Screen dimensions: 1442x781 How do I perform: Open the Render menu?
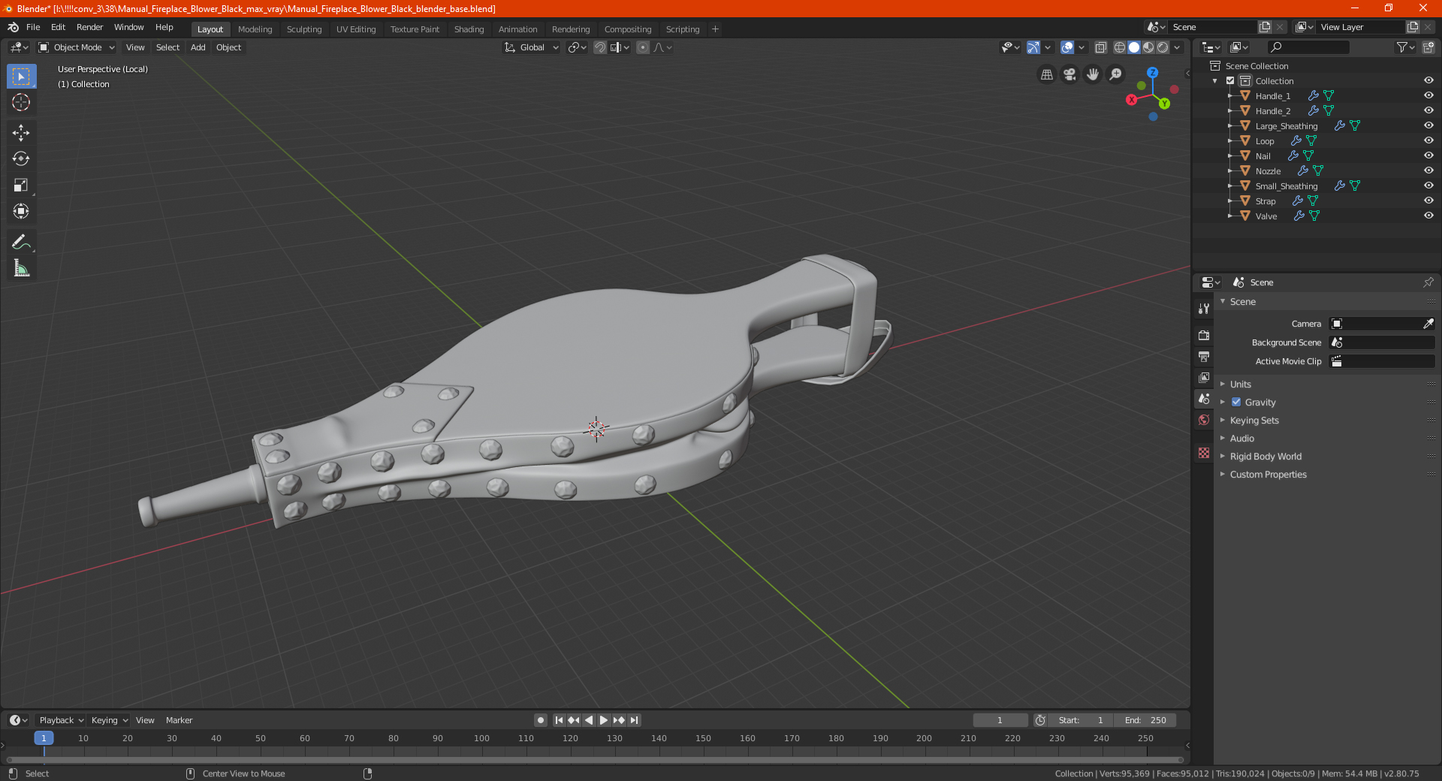[89, 27]
